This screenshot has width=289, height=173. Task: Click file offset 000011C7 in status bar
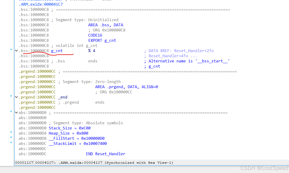24,163
